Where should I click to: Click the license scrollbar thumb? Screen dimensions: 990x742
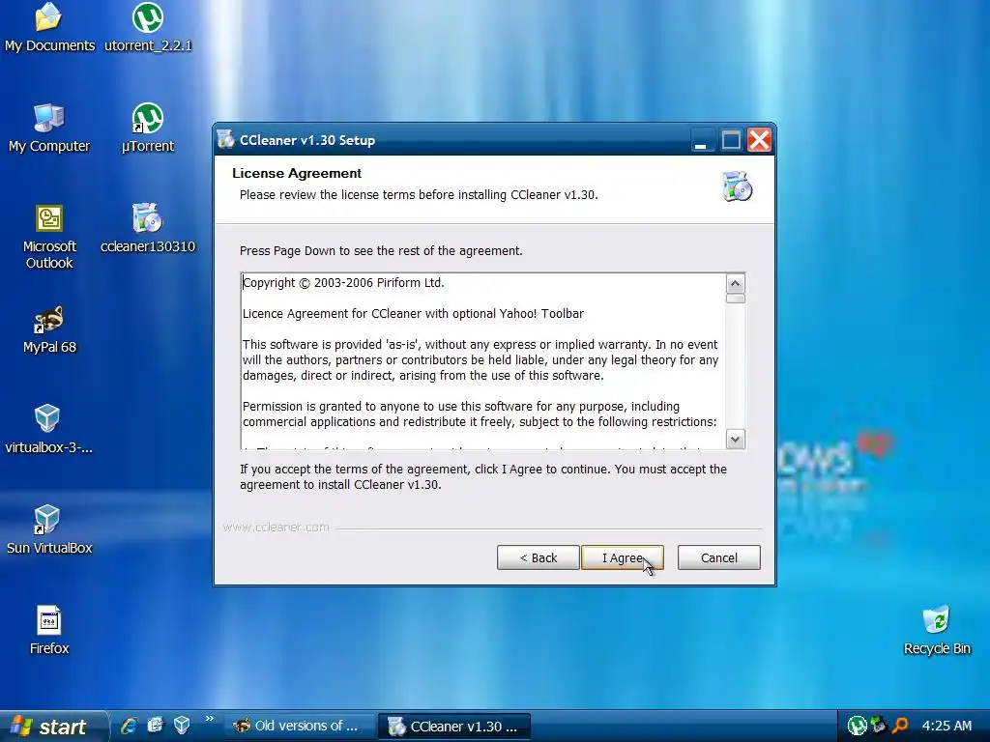735,299
